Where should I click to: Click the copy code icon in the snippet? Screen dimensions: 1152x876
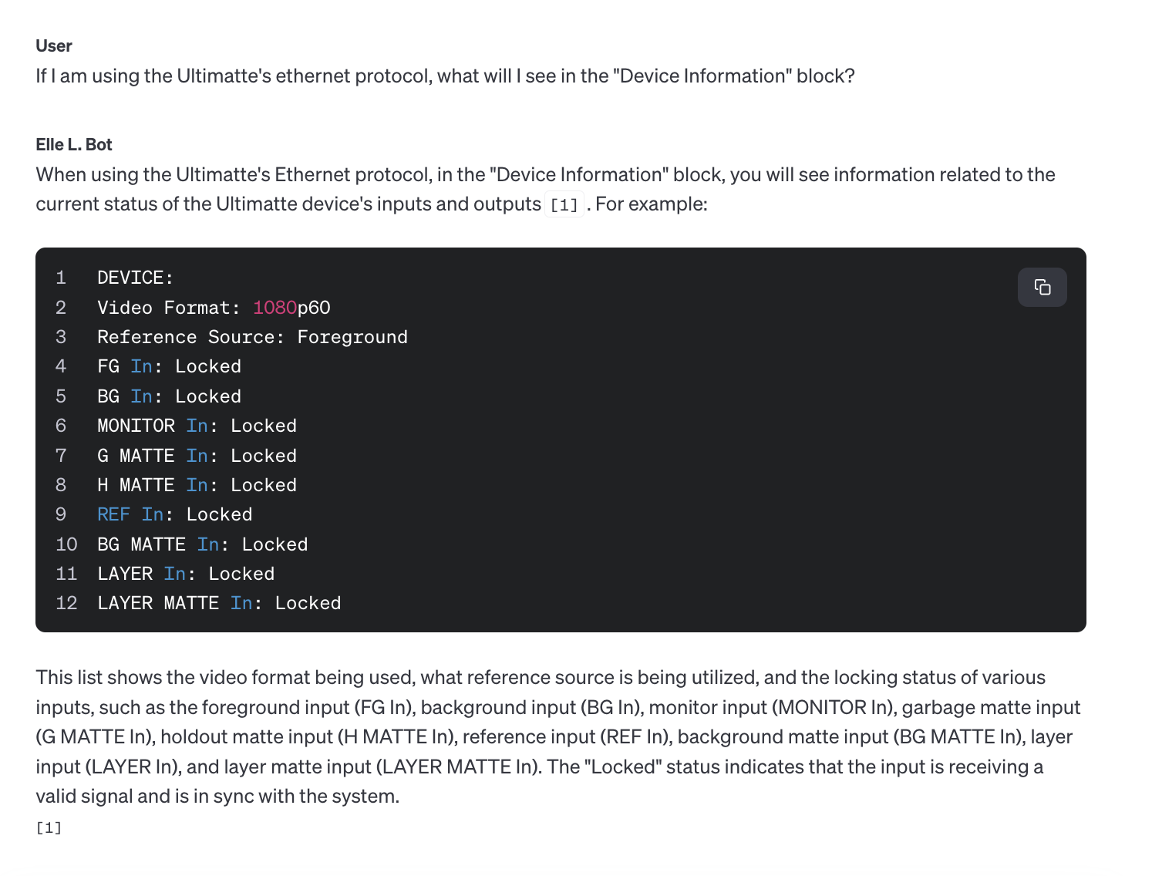point(1043,287)
